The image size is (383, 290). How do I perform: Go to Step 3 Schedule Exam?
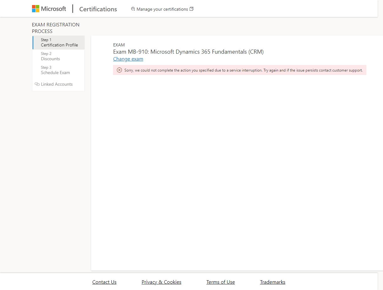point(59,70)
